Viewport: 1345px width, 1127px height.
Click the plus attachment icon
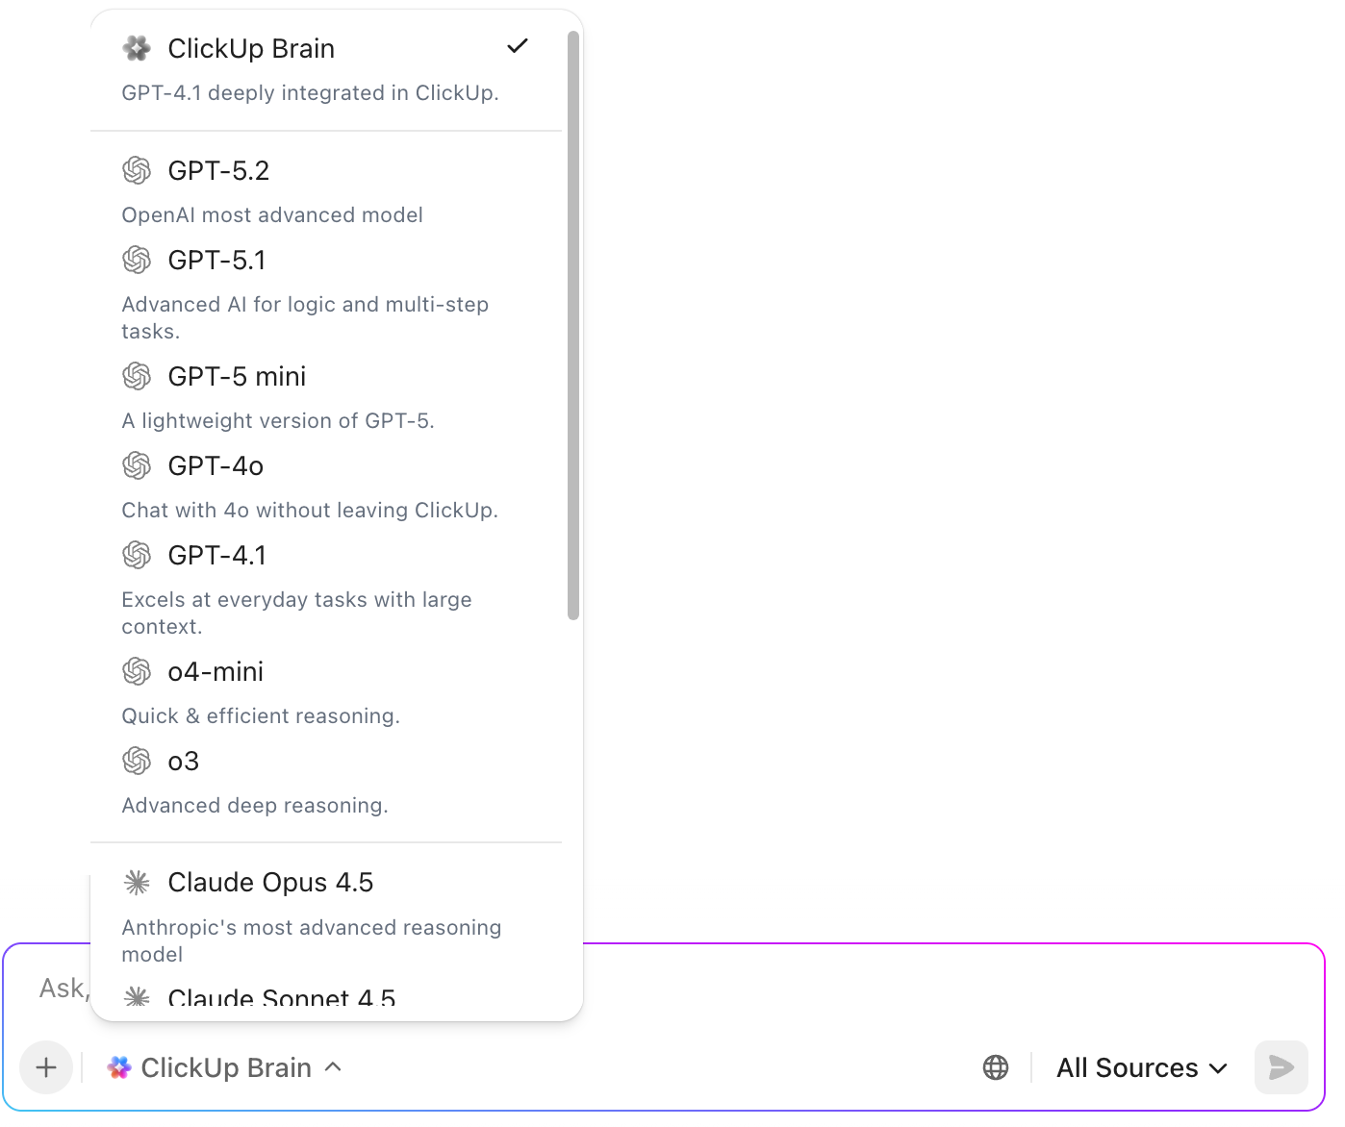45,1067
